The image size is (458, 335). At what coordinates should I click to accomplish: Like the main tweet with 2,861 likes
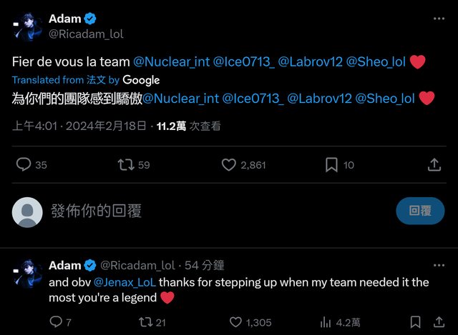tap(229, 165)
